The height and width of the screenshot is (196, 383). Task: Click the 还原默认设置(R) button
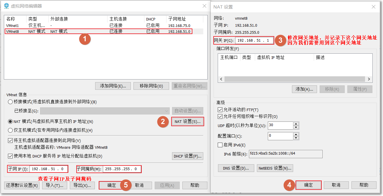pyautogui.click(x=22, y=185)
